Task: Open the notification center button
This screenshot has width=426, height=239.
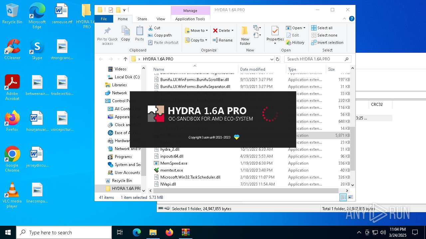Action: coord(415,232)
